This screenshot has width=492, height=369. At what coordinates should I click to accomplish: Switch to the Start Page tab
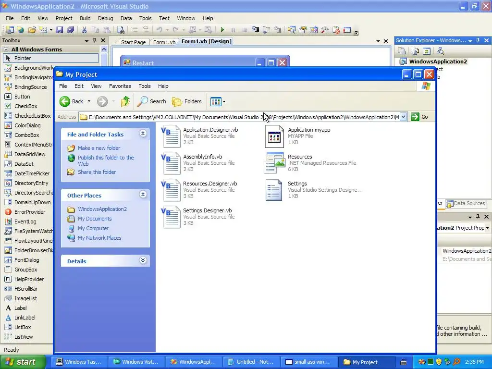[134, 42]
